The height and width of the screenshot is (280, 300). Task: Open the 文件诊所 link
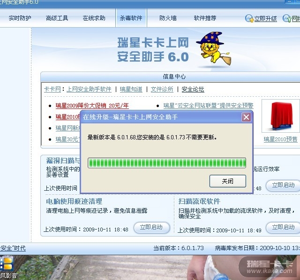click(162, 89)
